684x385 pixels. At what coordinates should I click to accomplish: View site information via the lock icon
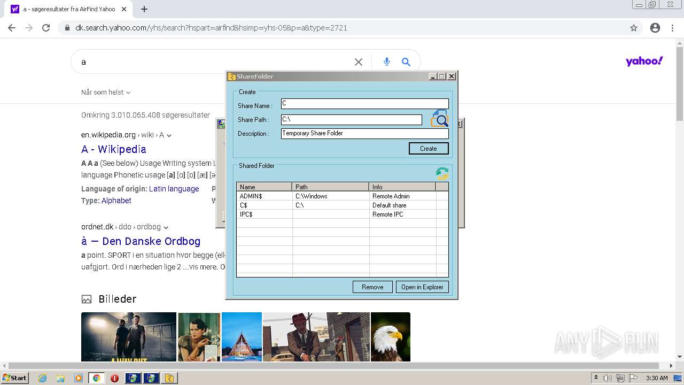[x=67, y=28]
